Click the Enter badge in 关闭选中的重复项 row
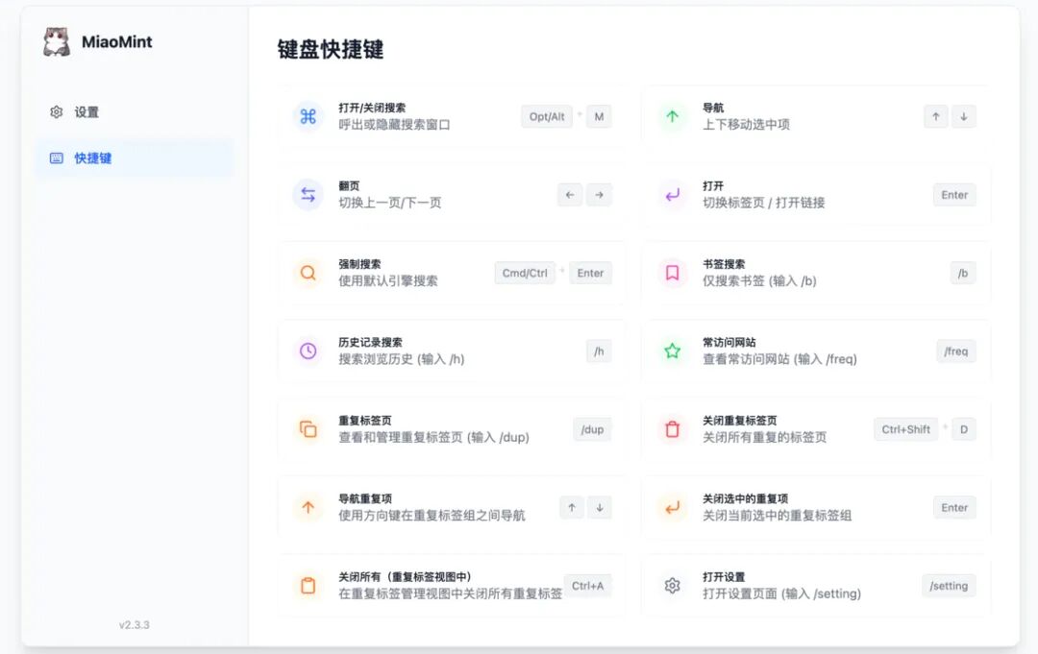The width and height of the screenshot is (1038, 654). point(954,507)
